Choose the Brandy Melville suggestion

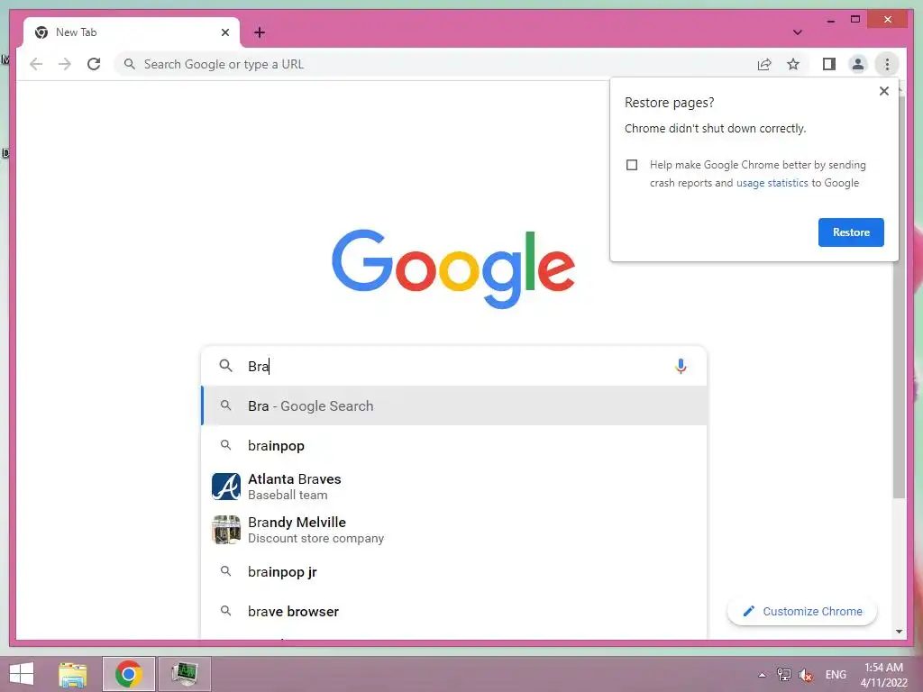[x=454, y=530]
